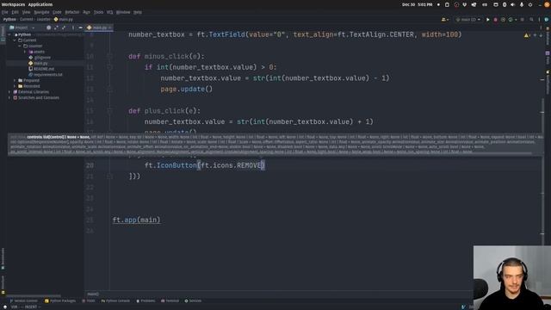
Task: Expand all in Project panel
Action: click(x=56, y=28)
